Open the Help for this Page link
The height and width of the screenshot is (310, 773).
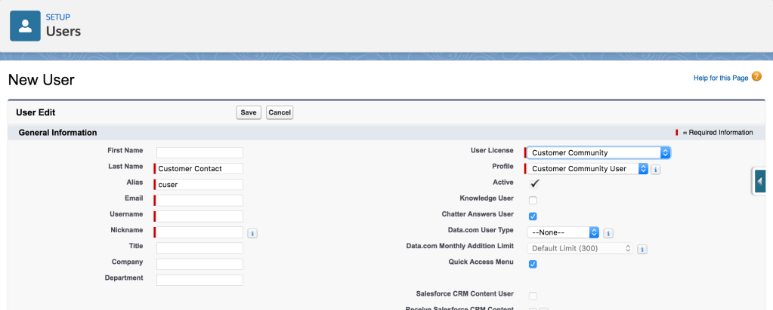click(x=720, y=78)
